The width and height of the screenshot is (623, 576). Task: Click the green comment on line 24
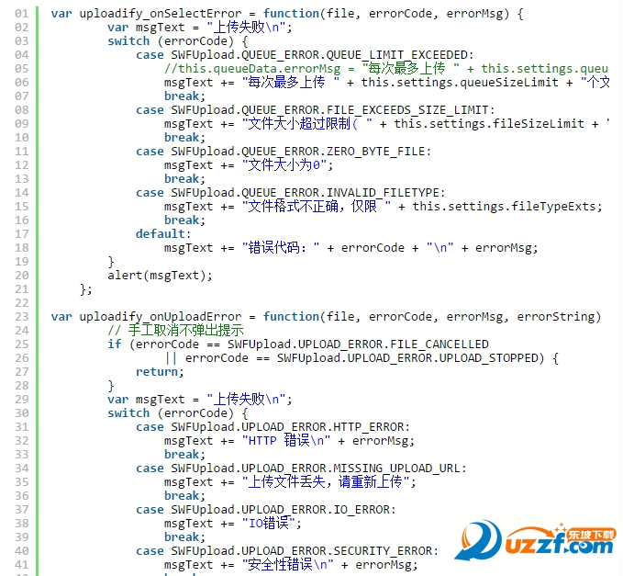(x=175, y=331)
